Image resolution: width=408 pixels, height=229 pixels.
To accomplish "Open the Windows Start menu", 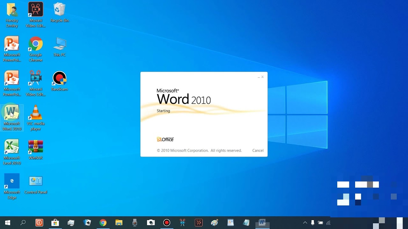I will (x=8, y=223).
